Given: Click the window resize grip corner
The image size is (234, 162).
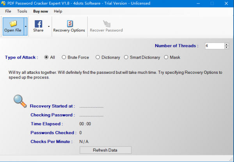Looking at the screenshot, I should click(231, 159).
